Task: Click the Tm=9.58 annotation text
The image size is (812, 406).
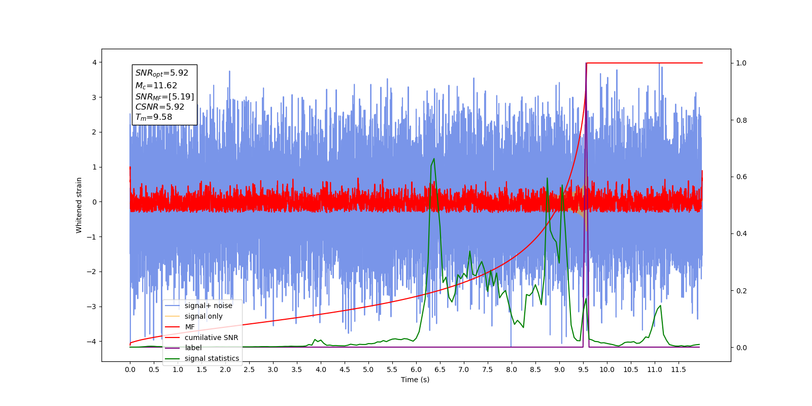Action: click(154, 117)
